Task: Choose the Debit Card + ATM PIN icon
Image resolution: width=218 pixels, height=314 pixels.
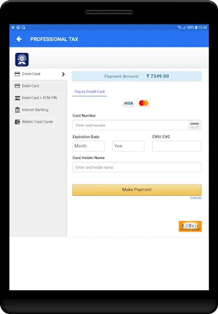Action: tap(17, 98)
